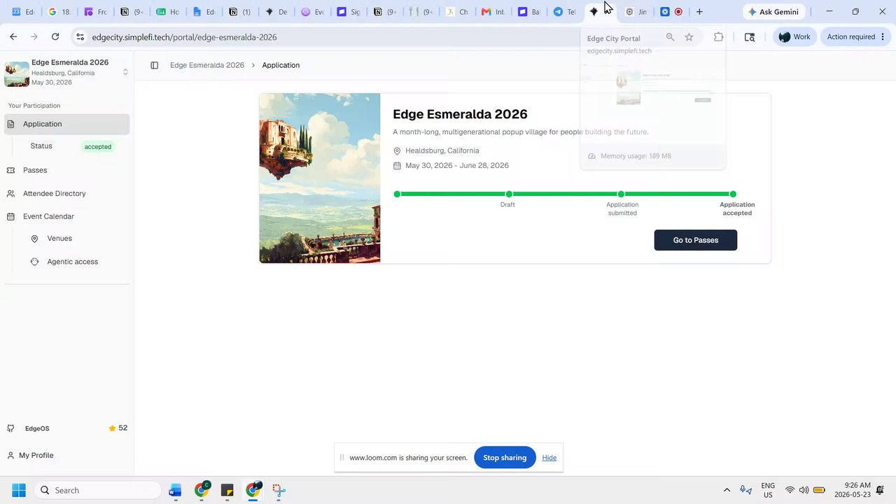Bookmark this page with the star icon

point(689,37)
